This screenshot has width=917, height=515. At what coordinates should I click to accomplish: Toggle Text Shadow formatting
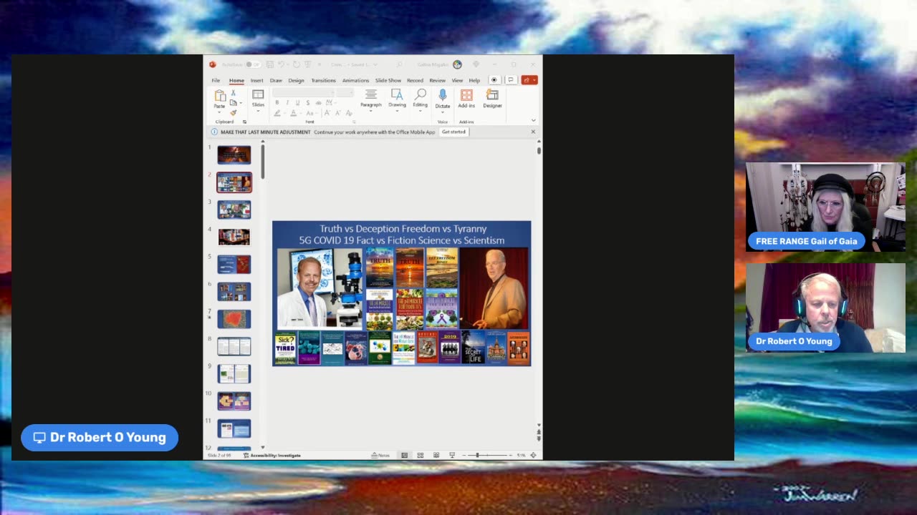tap(308, 102)
